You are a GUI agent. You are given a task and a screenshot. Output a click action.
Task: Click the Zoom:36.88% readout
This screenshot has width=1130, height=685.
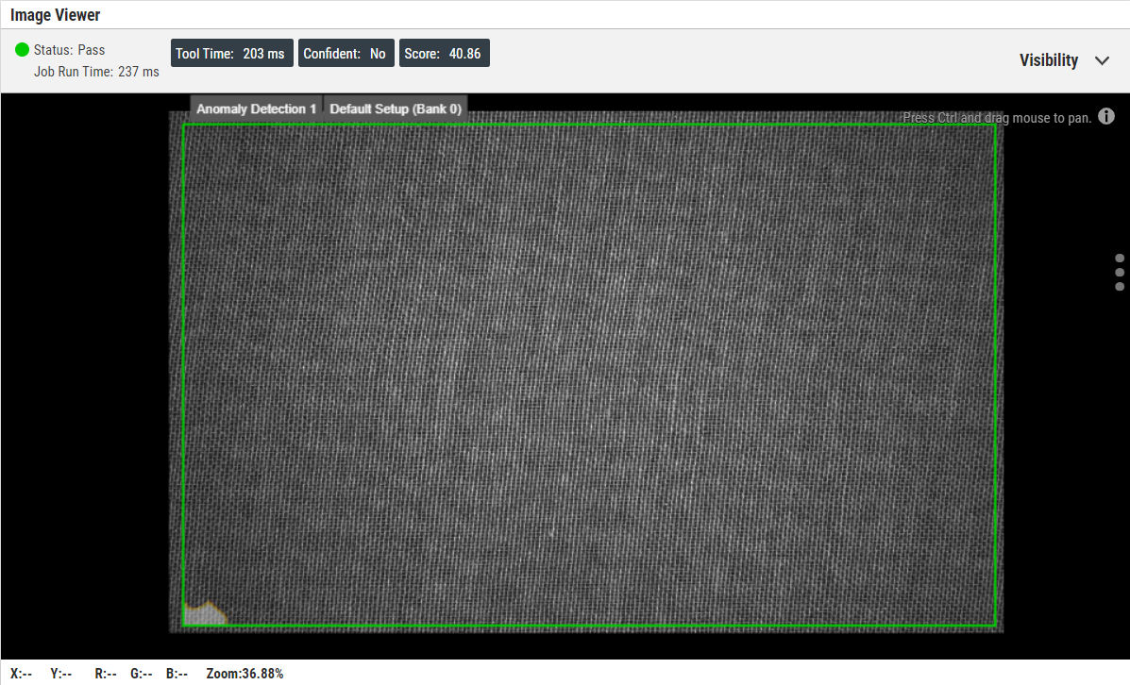click(x=245, y=674)
